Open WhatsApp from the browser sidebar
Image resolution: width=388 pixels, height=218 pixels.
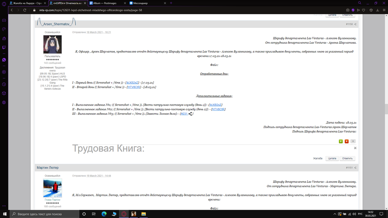[x=4, y=59]
